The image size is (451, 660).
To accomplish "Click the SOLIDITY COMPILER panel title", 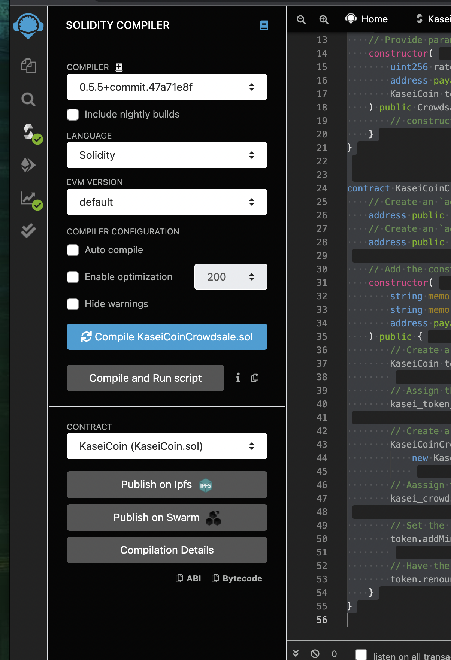I will coord(118,25).
